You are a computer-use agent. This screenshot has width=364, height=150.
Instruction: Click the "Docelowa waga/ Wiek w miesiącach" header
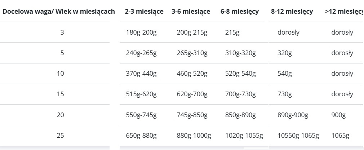(x=59, y=12)
